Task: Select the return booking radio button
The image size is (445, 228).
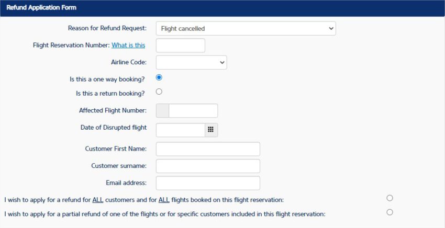Action: pyautogui.click(x=159, y=92)
